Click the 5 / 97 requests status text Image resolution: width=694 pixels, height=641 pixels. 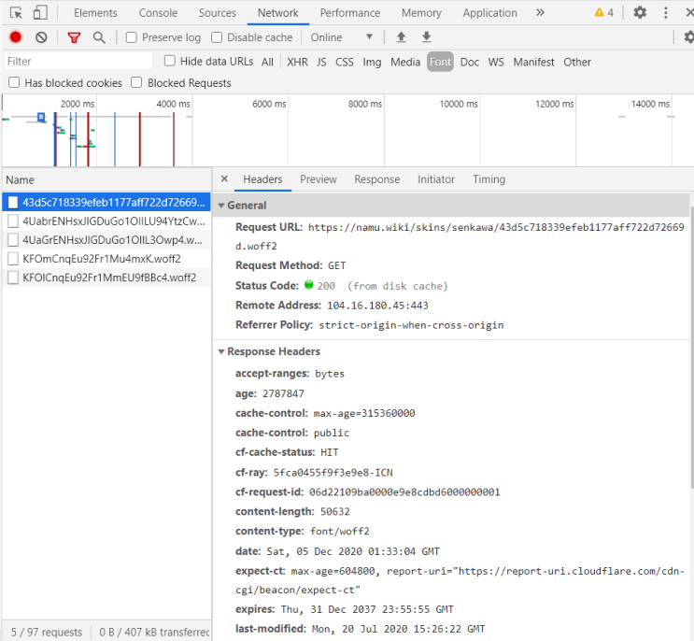point(47,632)
